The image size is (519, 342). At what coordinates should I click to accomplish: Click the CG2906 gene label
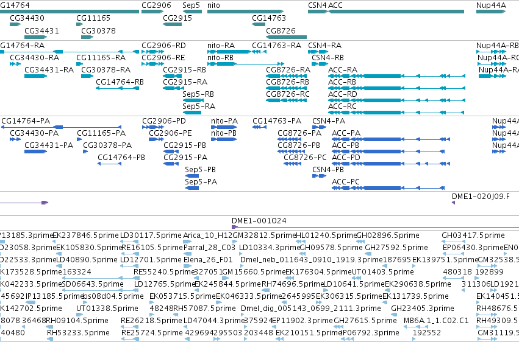(156, 5)
